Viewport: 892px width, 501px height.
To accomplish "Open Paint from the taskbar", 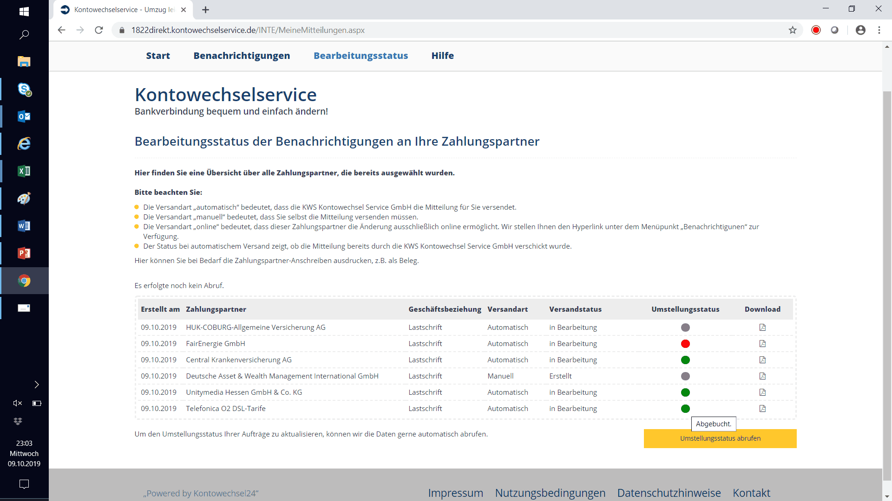I will 24,199.
